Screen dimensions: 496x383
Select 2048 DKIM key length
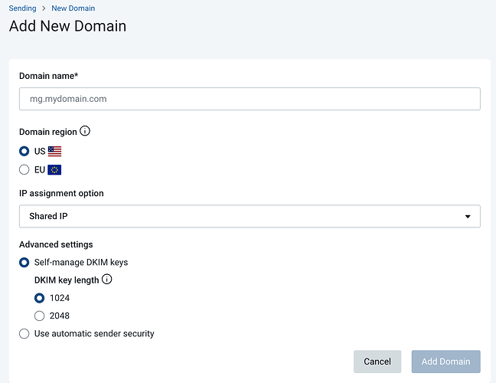point(40,316)
